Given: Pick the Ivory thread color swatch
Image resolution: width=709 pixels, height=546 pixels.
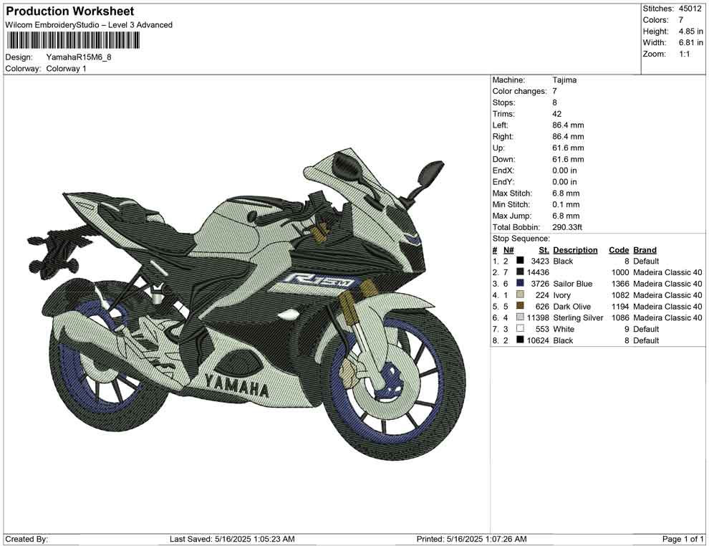Looking at the screenshot, I should pyautogui.click(x=520, y=295).
